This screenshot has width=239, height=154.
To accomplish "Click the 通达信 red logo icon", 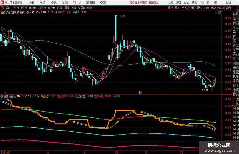I will point(2,3).
